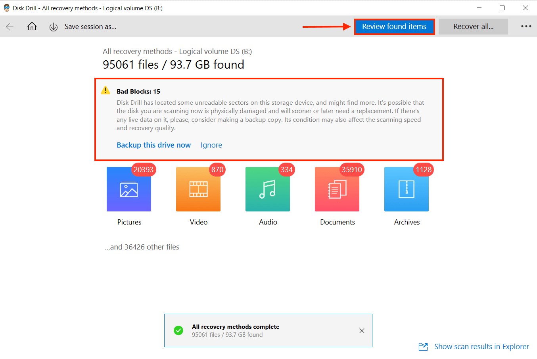Click the 870 badge on Video
Screen dimensions: 537x359
(x=217, y=170)
